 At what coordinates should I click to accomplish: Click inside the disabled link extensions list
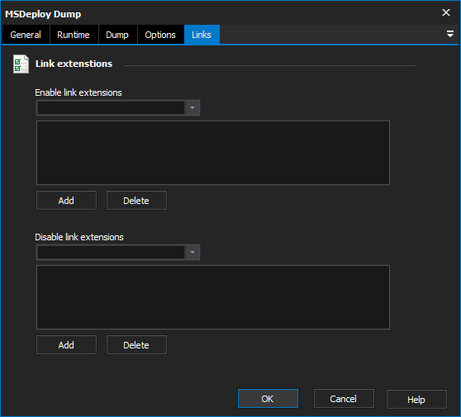click(213, 297)
